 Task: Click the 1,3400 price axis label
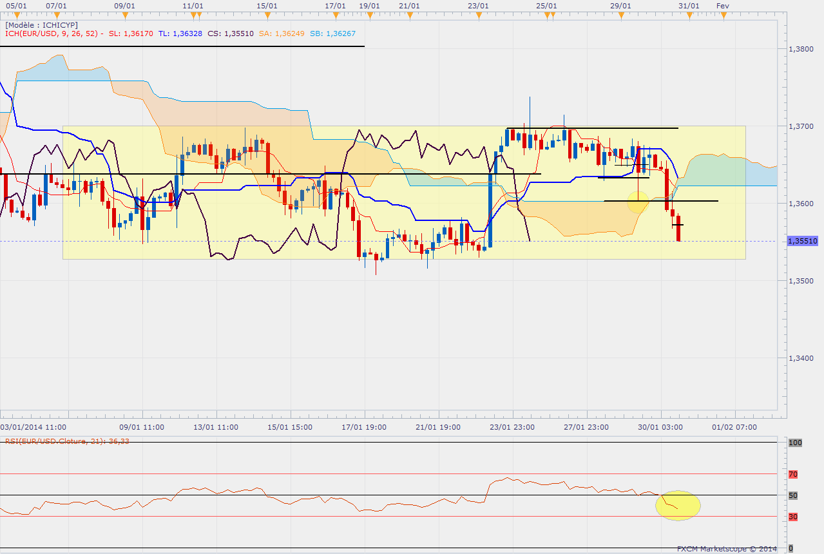[x=800, y=358]
